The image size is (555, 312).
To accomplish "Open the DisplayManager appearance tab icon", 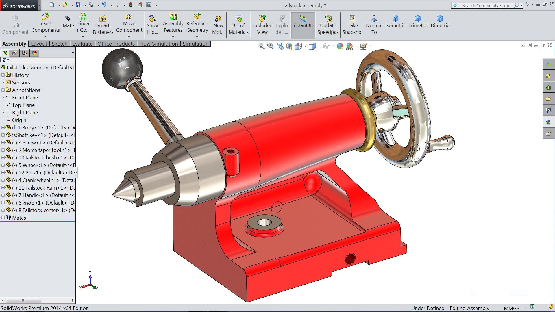I will pyautogui.click(x=34, y=53).
